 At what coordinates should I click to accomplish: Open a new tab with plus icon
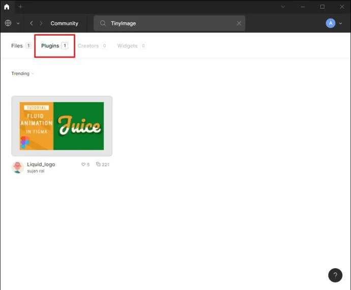[x=20, y=7]
